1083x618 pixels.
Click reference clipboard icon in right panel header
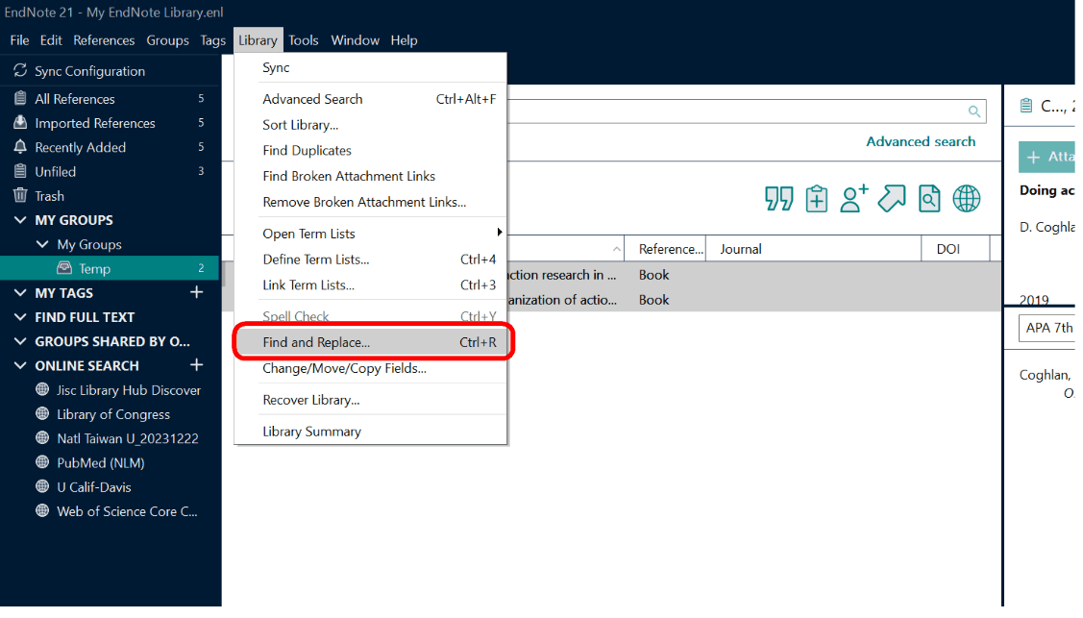(1026, 106)
